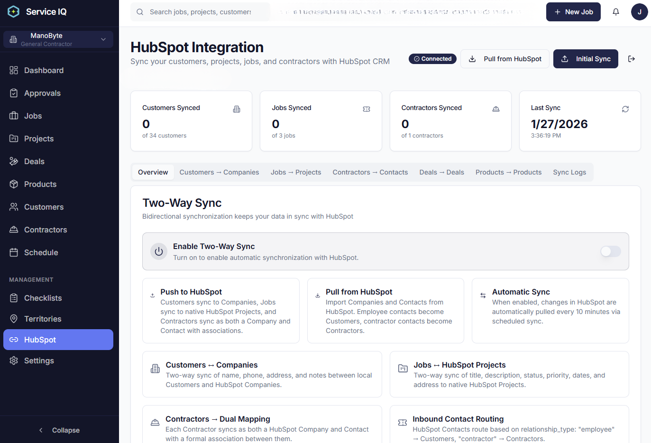Click the Schedule calendar icon in sidebar

click(x=14, y=252)
